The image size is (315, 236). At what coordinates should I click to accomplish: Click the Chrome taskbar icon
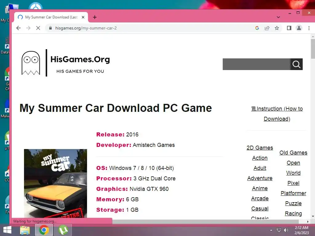[x=44, y=230]
